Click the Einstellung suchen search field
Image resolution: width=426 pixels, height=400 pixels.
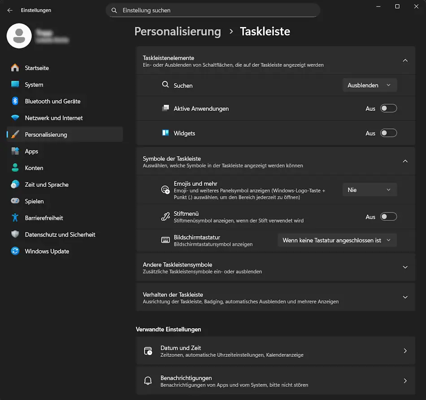213,10
